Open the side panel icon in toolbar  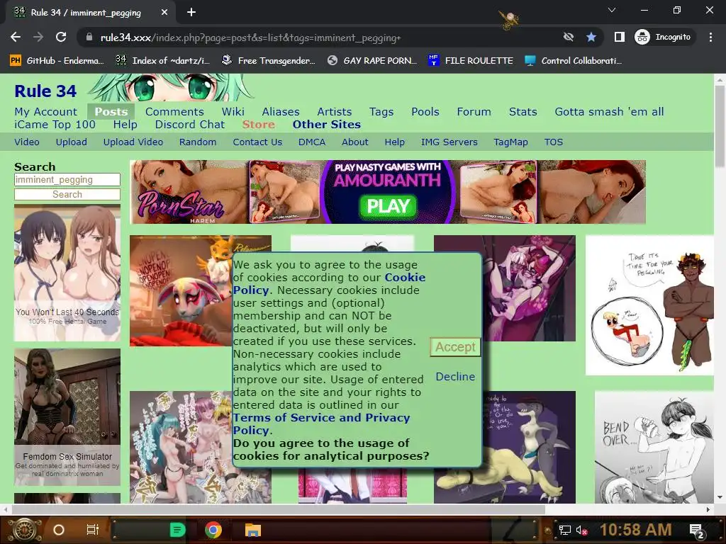coord(619,37)
